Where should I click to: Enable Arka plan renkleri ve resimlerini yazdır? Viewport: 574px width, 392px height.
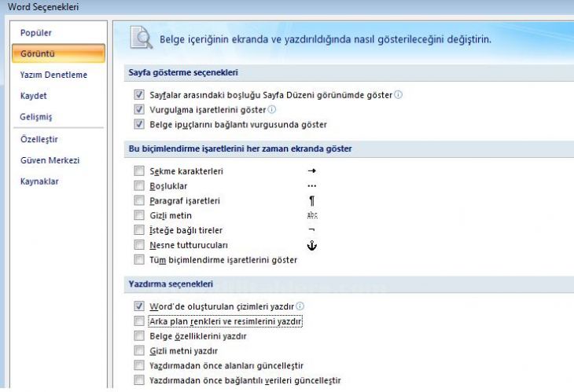tap(139, 321)
